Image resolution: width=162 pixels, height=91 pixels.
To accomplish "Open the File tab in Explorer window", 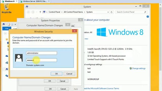I will [x=7, y=29].
